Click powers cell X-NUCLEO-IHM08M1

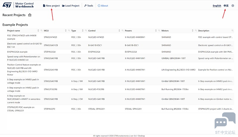click(135, 37)
